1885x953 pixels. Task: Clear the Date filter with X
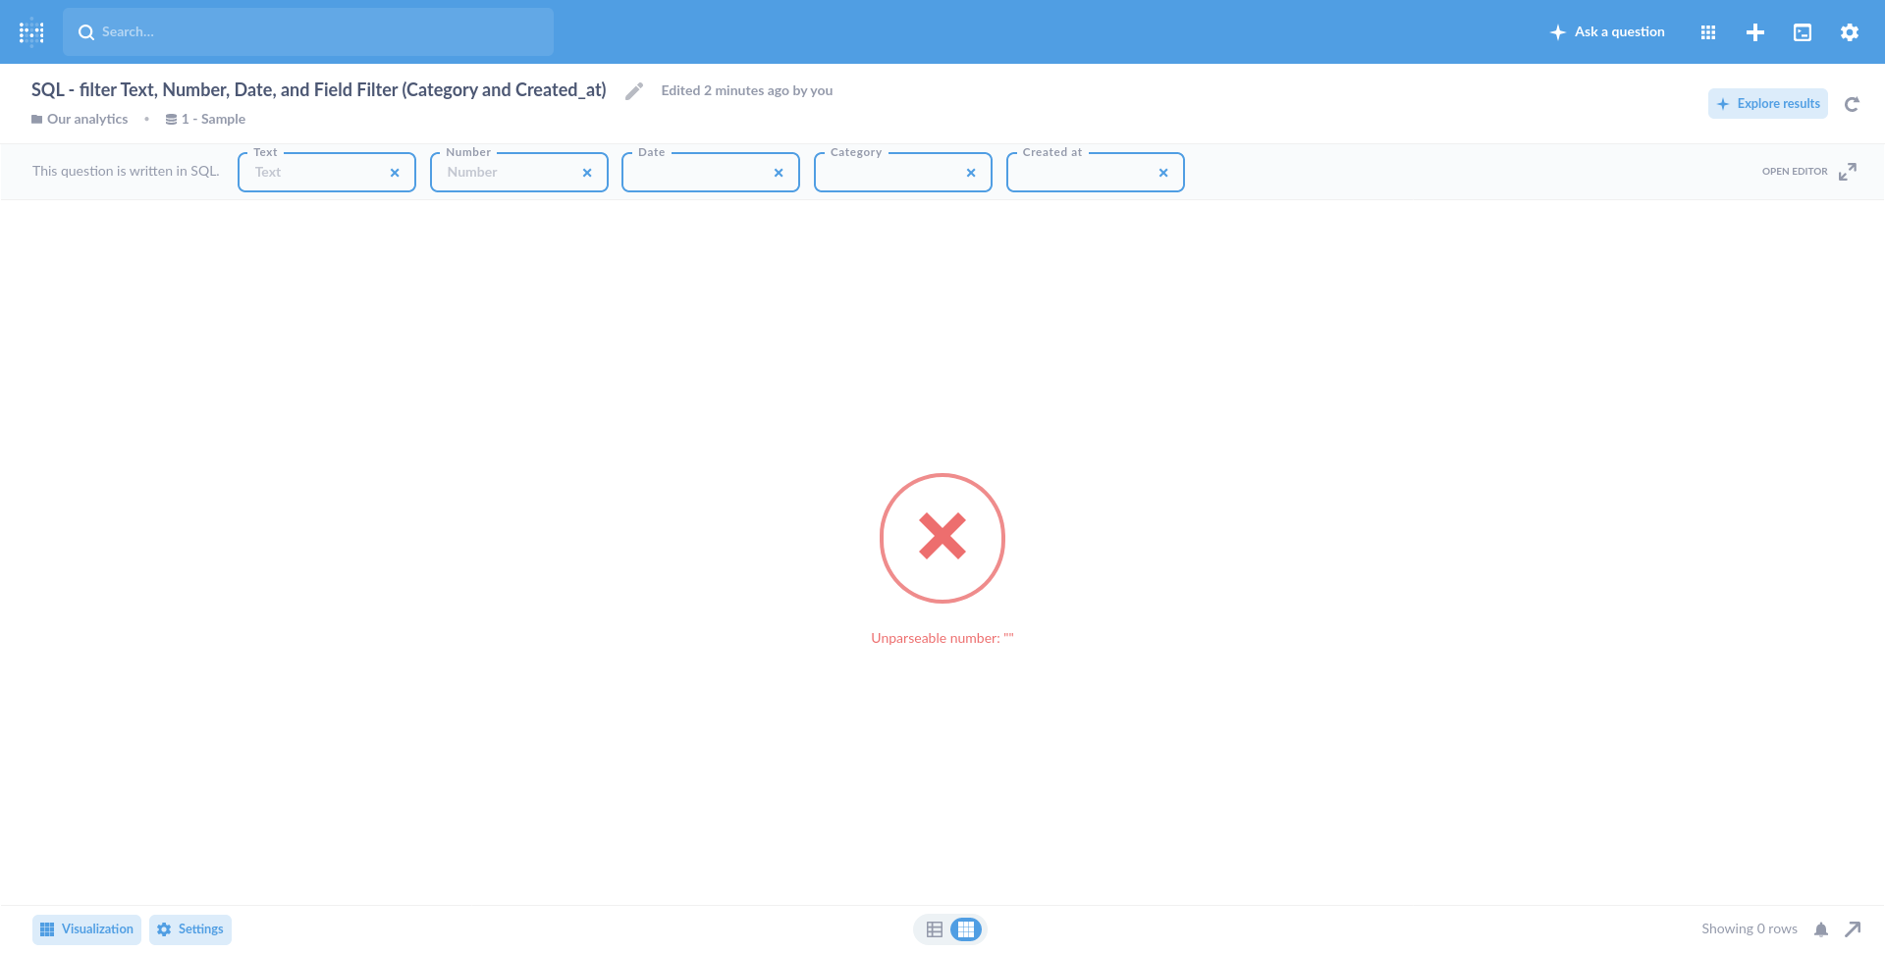tap(779, 173)
